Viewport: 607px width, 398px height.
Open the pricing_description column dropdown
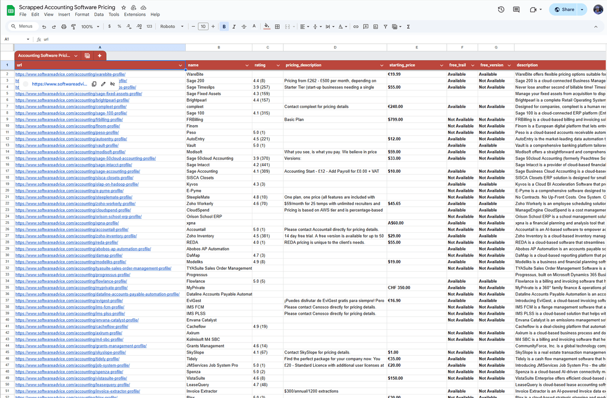pos(382,65)
